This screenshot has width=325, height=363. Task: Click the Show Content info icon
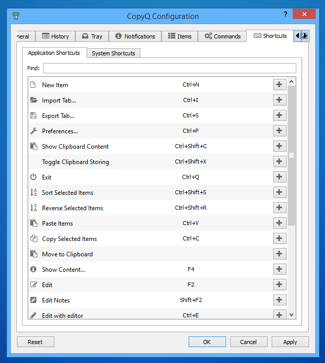click(x=33, y=269)
